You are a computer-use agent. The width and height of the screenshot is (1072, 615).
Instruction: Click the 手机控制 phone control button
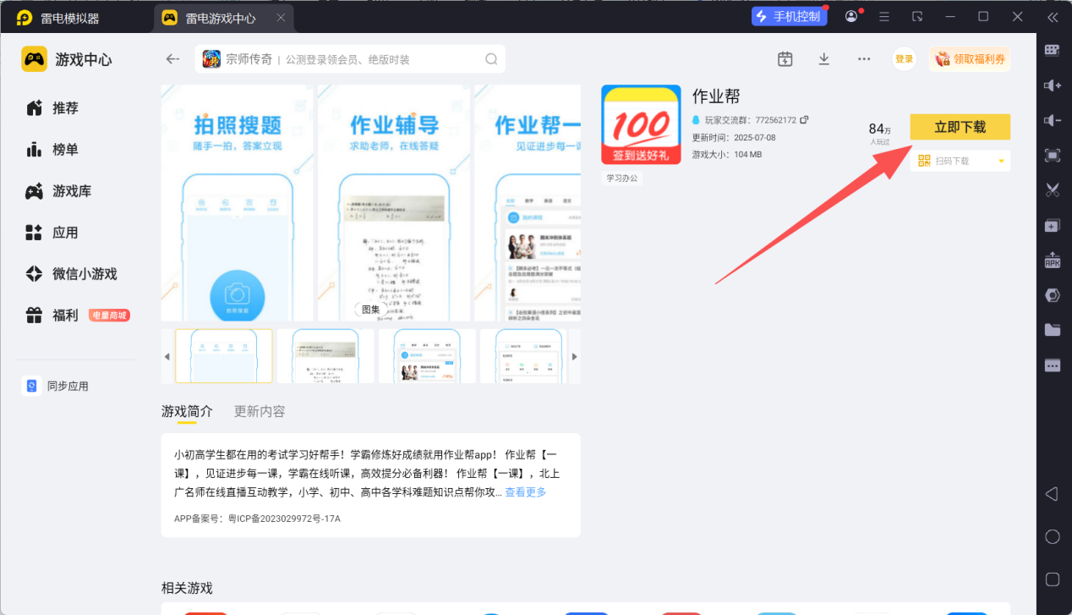click(x=788, y=17)
